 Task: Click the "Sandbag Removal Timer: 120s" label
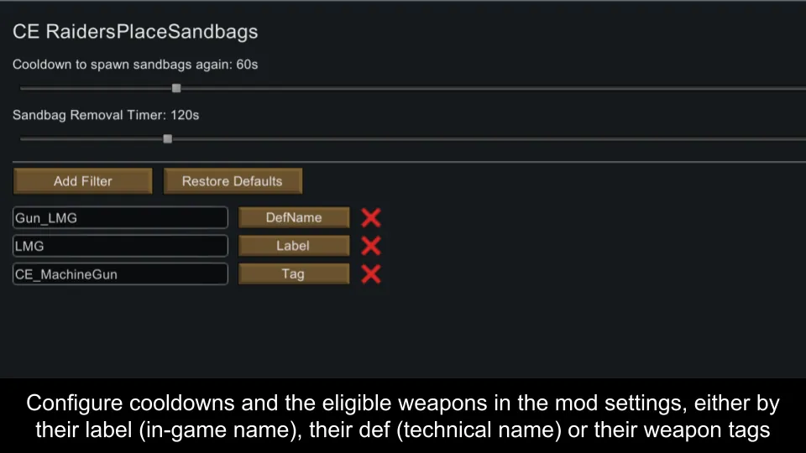[x=106, y=115]
